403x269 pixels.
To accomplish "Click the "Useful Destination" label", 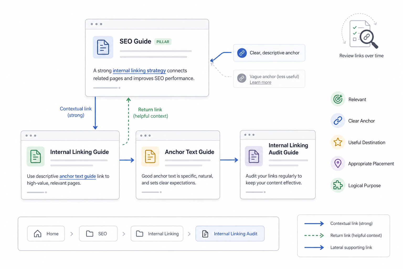I will [367, 142].
